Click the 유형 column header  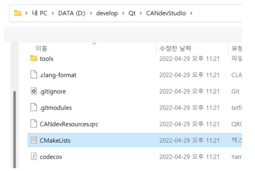coord(236,49)
